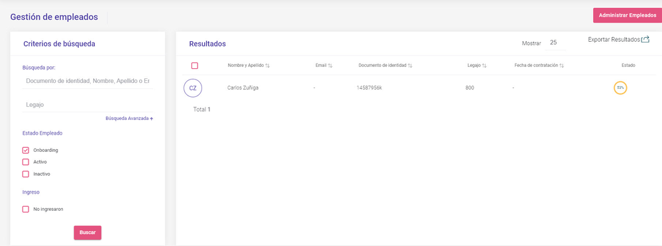Focus the Legajo input field
The width and height of the screenshot is (662, 246).
point(87,104)
